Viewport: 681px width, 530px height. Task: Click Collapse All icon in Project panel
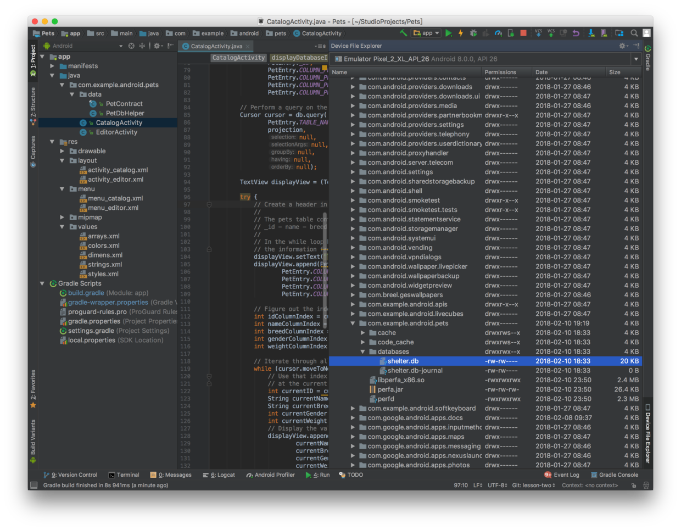tap(142, 46)
